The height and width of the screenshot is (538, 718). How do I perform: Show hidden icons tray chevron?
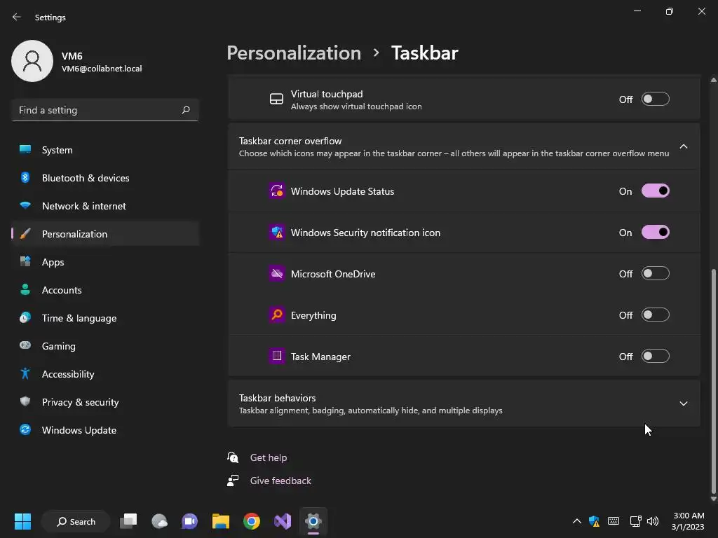pos(576,521)
